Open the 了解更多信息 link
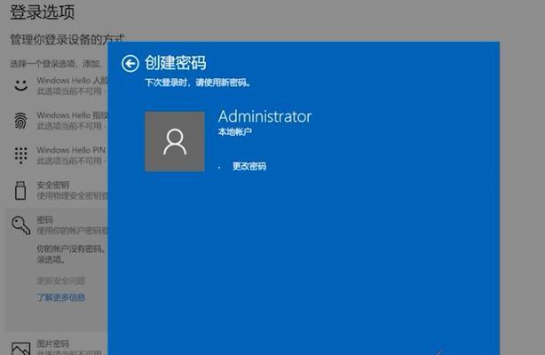Image resolution: width=545 pixels, height=355 pixels. (61, 297)
